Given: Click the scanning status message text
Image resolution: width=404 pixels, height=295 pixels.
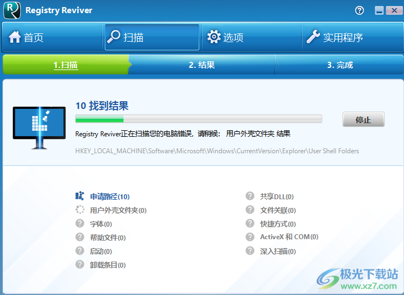Looking at the screenshot, I should (183, 134).
